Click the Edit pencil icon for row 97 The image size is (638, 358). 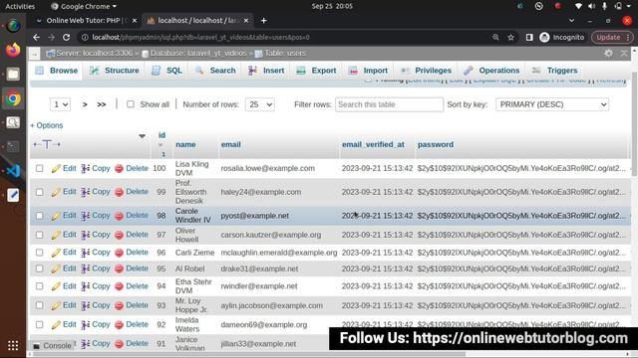(56, 235)
